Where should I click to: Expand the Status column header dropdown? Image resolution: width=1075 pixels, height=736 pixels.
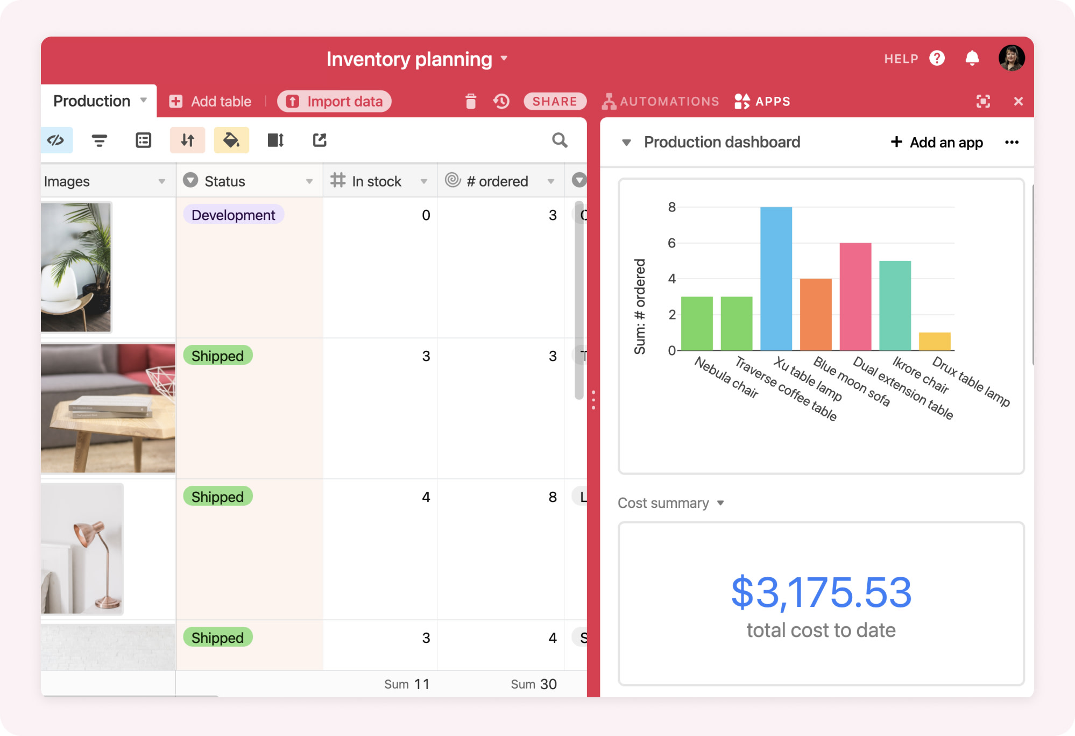pos(309,181)
